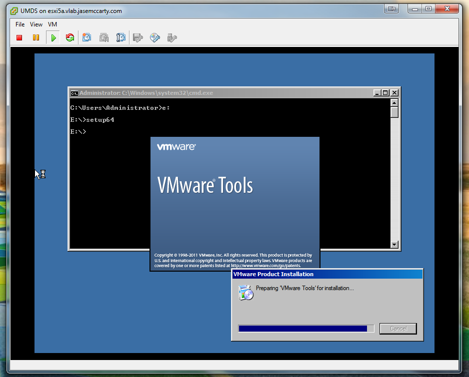Minimize the cmd.exe window

point(377,93)
